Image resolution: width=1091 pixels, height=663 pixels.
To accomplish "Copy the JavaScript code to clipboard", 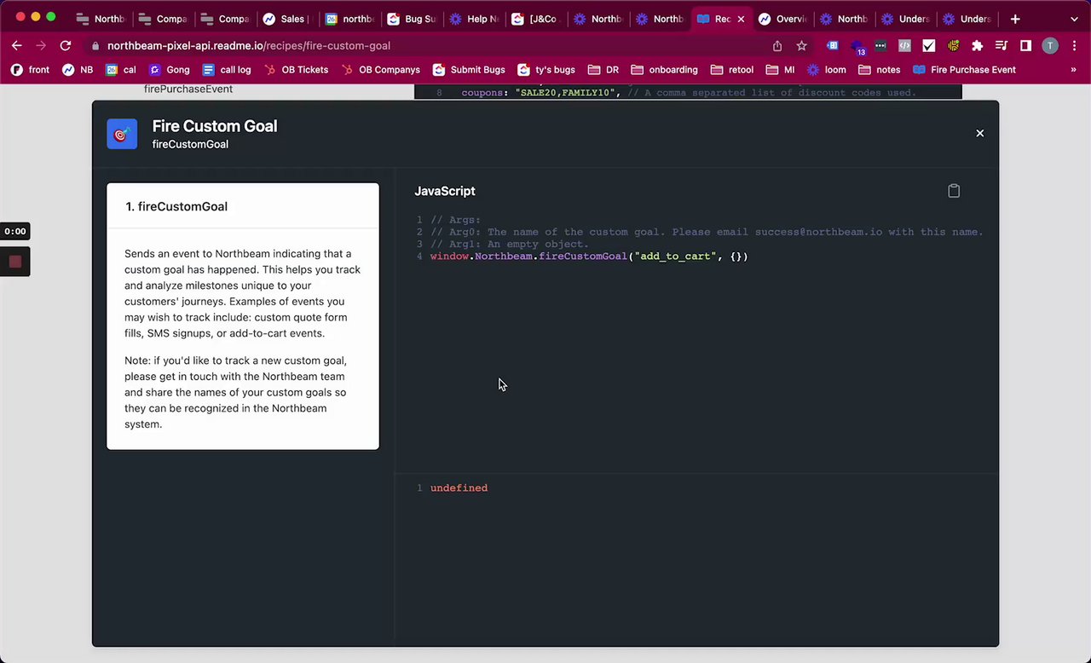I will coord(954,191).
